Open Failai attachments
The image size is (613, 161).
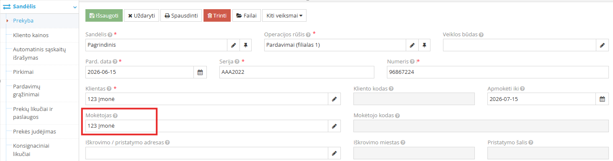coord(247,15)
